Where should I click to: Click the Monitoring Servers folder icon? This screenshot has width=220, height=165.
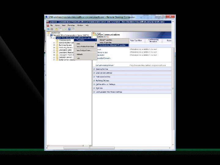(x=57, y=48)
